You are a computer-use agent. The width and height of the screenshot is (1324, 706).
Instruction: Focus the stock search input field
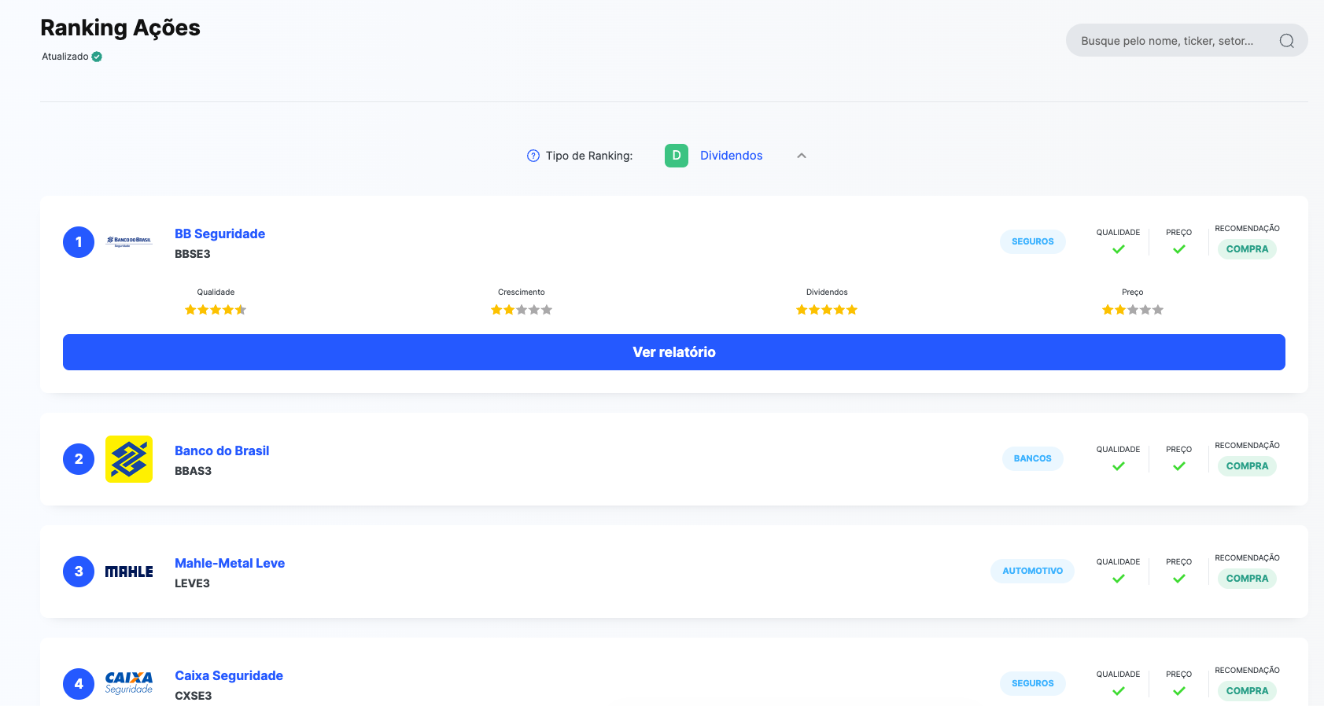pyautogui.click(x=1187, y=40)
